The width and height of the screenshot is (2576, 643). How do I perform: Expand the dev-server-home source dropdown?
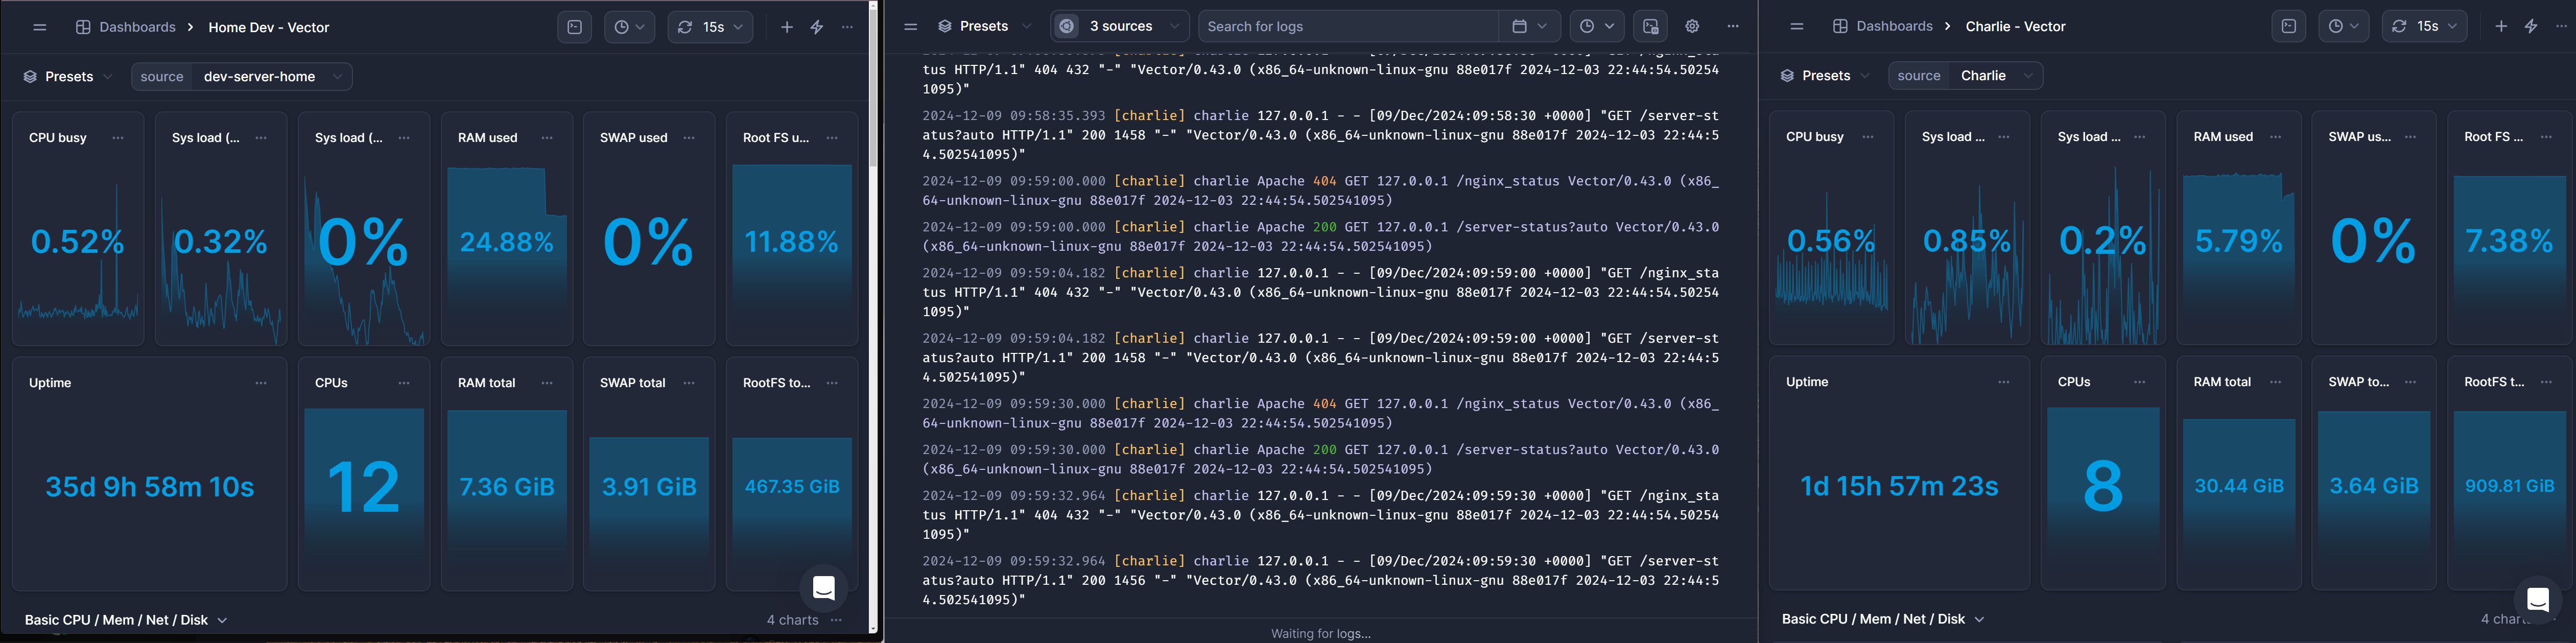coord(271,76)
